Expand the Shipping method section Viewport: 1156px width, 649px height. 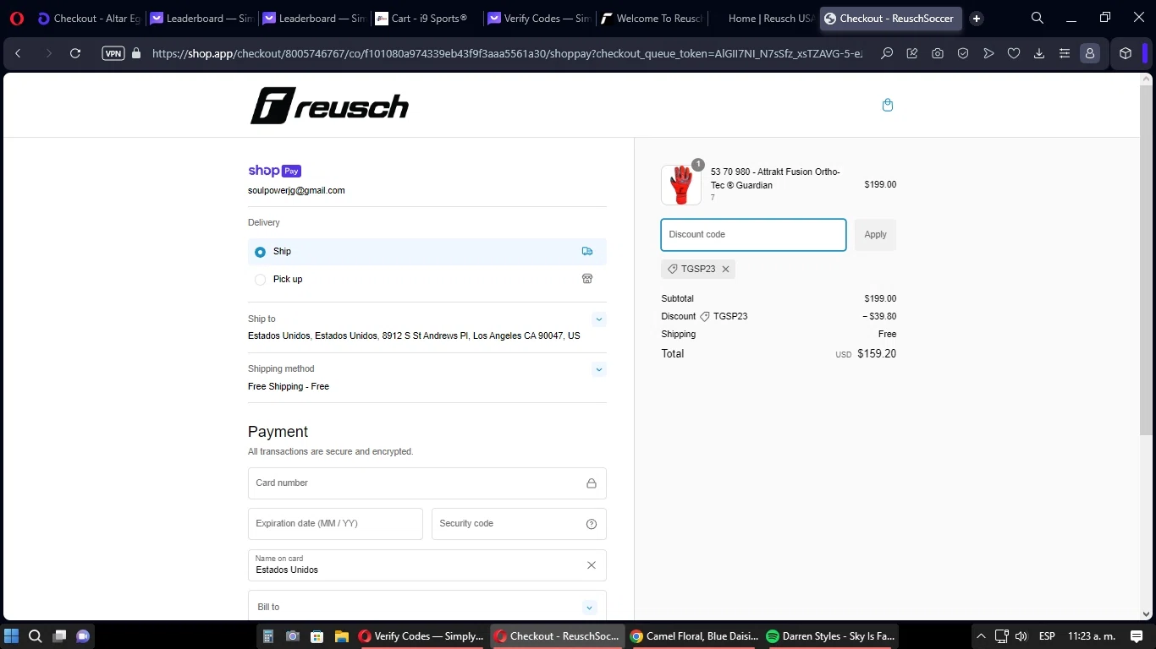(599, 369)
